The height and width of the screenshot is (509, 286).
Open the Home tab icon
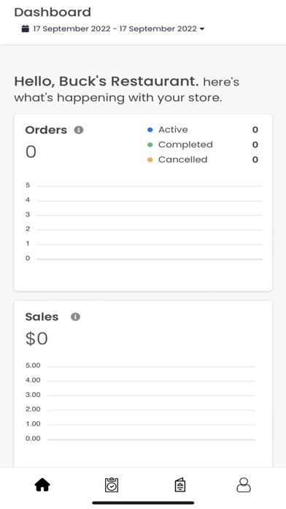click(x=42, y=486)
